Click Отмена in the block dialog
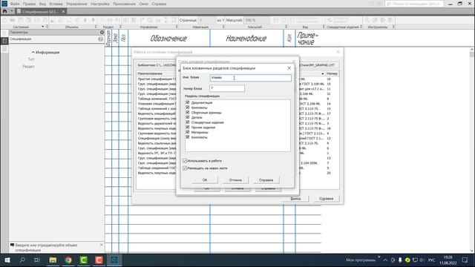Screen dimensions: 475x267 (x=235, y=179)
